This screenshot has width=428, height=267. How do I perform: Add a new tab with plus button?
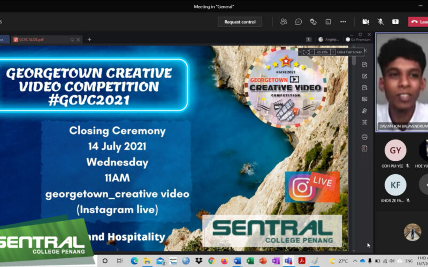[89, 40]
